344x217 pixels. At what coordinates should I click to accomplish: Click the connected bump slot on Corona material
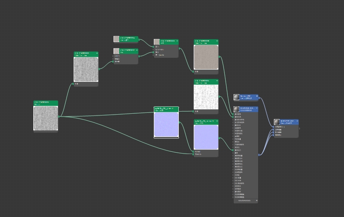coord(233,150)
